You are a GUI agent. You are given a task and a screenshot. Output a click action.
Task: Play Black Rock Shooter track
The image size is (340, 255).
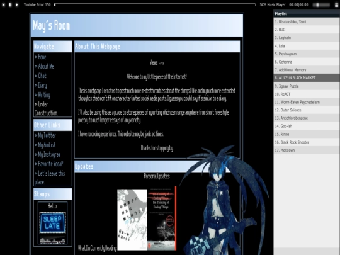coord(307,142)
